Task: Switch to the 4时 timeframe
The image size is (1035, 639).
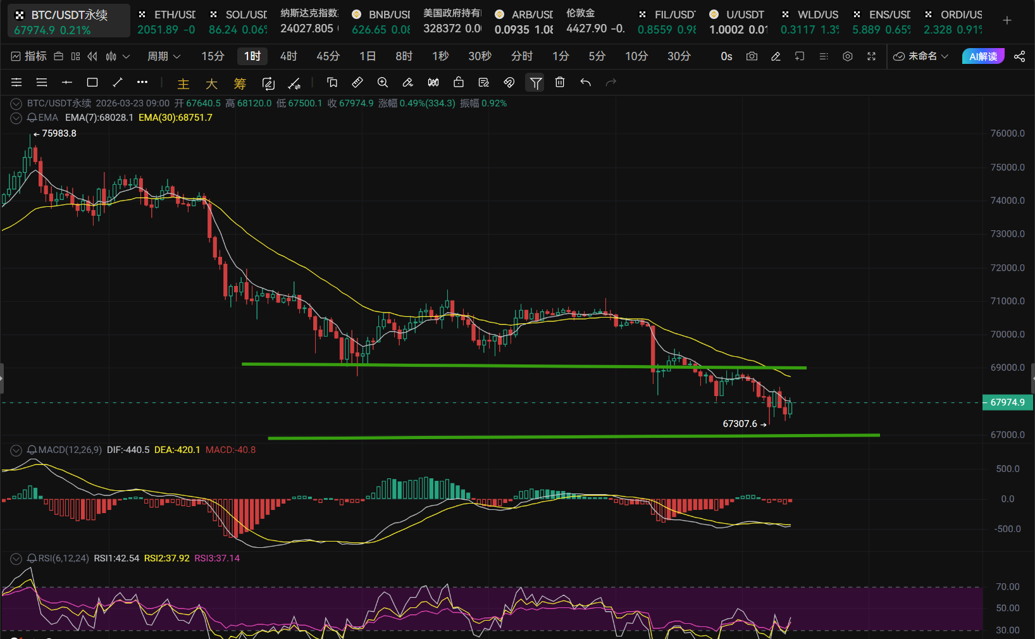Action: tap(288, 56)
